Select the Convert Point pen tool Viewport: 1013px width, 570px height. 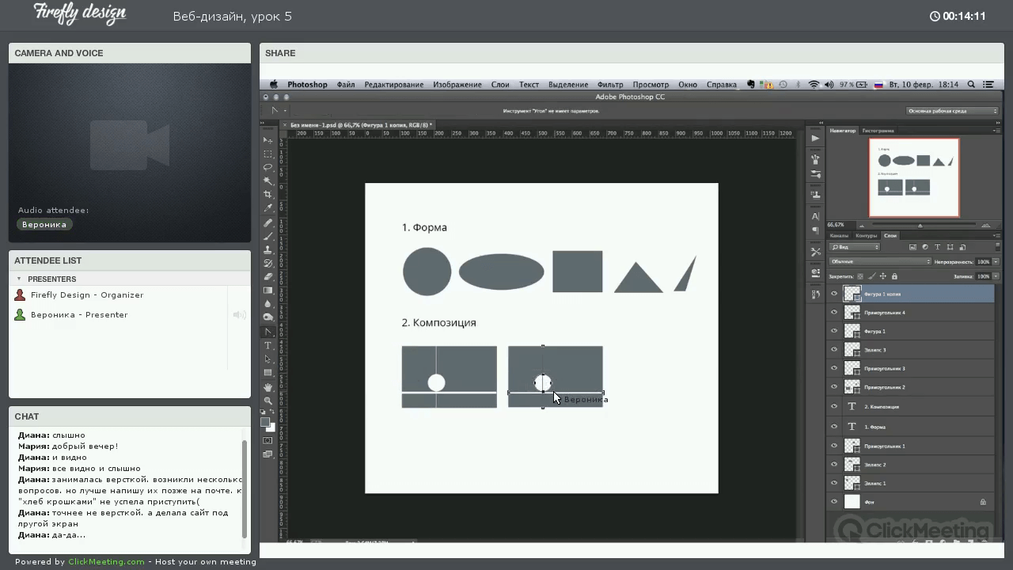pos(268,332)
